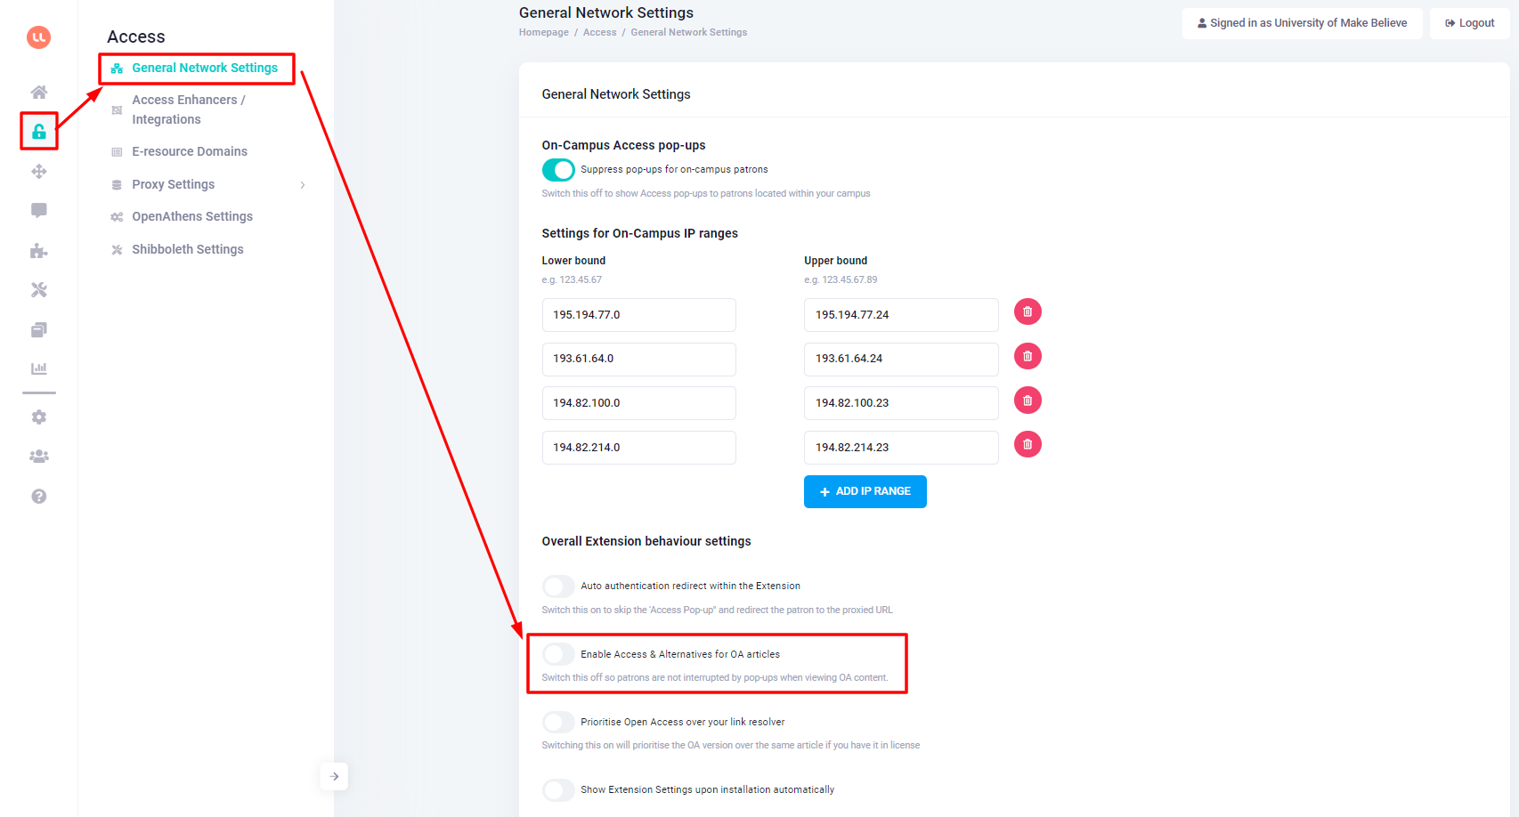The height and width of the screenshot is (817, 1519).
Task: Select the Access padlock sidebar icon
Action: point(39,132)
